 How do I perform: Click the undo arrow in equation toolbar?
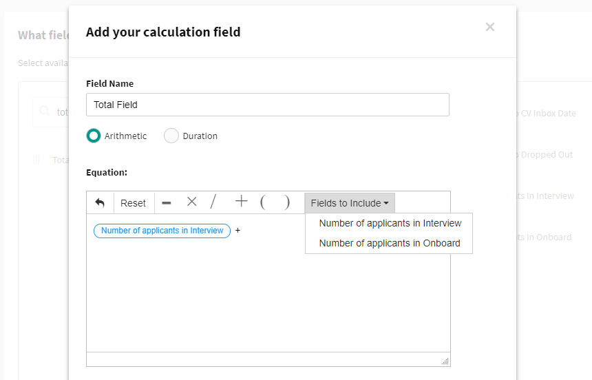(x=100, y=203)
